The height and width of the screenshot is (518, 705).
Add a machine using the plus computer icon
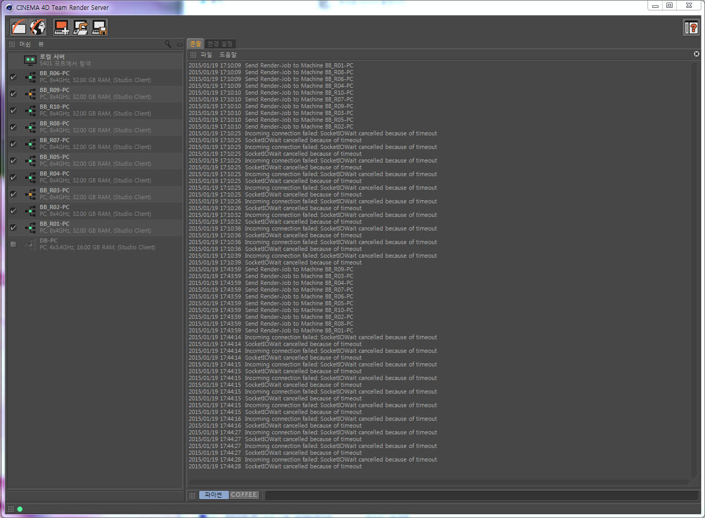(62, 27)
